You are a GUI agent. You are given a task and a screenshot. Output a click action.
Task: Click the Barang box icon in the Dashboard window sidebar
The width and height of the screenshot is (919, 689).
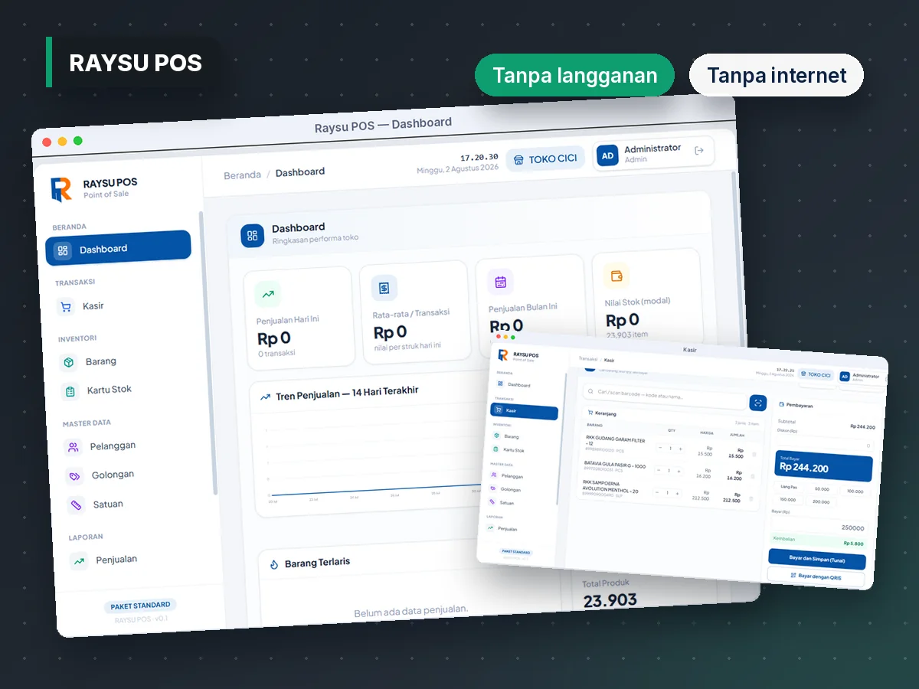69,362
